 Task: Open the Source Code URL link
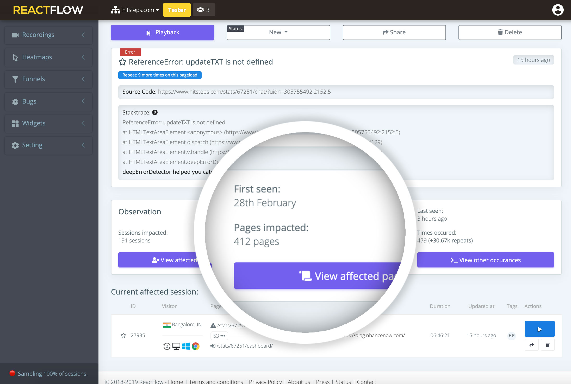click(x=244, y=92)
